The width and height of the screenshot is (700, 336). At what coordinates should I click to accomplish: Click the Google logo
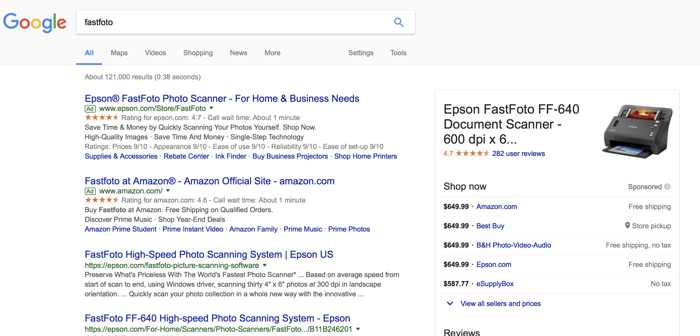point(35,22)
